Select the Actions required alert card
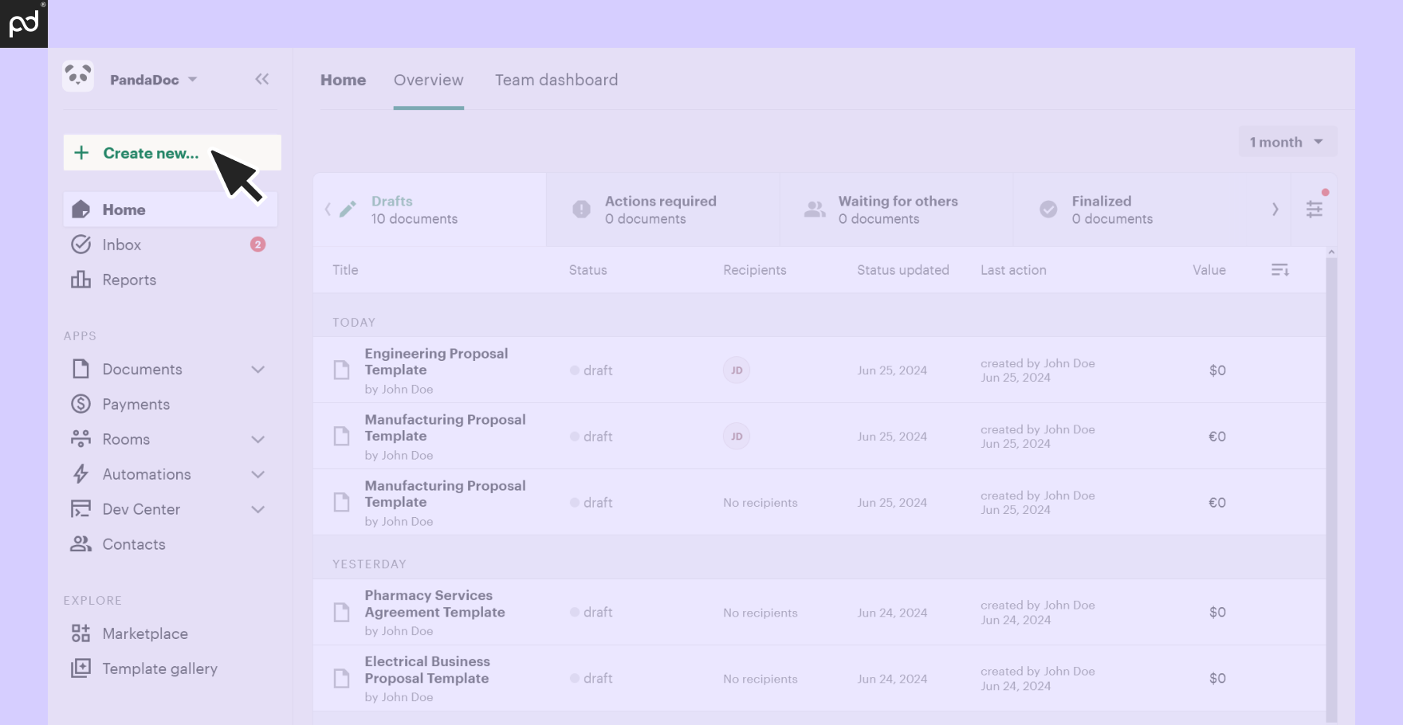Screen dimensions: 1403x725 tap(662, 210)
